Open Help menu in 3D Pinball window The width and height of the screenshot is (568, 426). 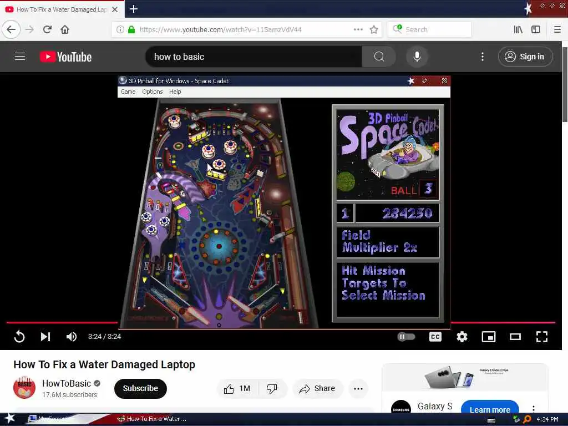point(175,92)
